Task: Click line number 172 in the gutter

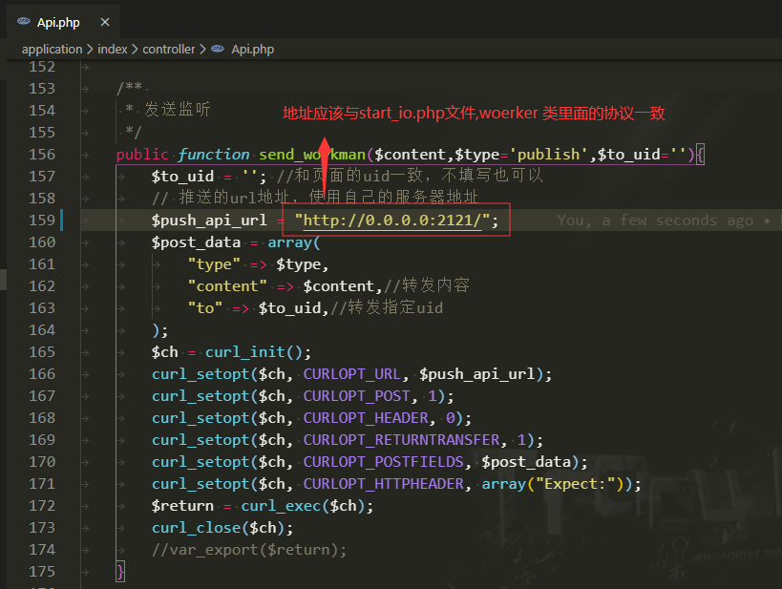Action: pyautogui.click(x=42, y=506)
